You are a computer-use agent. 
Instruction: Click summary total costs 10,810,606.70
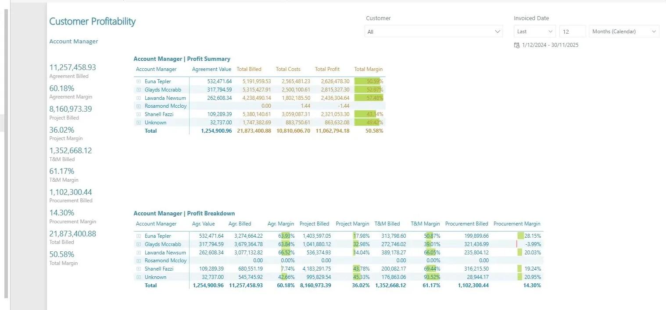coord(293,131)
